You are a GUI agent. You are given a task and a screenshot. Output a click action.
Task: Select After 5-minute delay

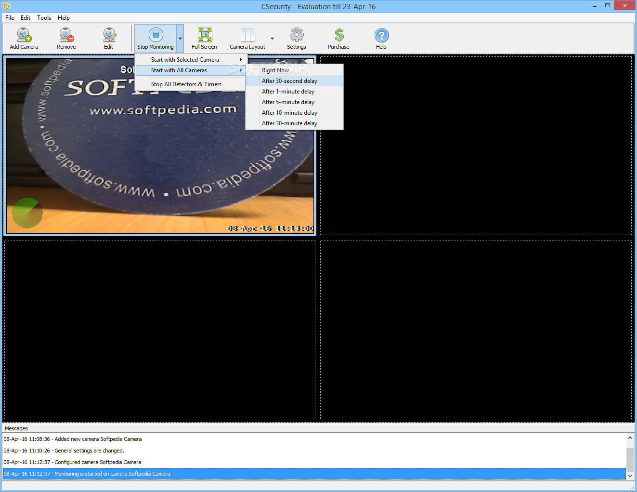pos(294,102)
